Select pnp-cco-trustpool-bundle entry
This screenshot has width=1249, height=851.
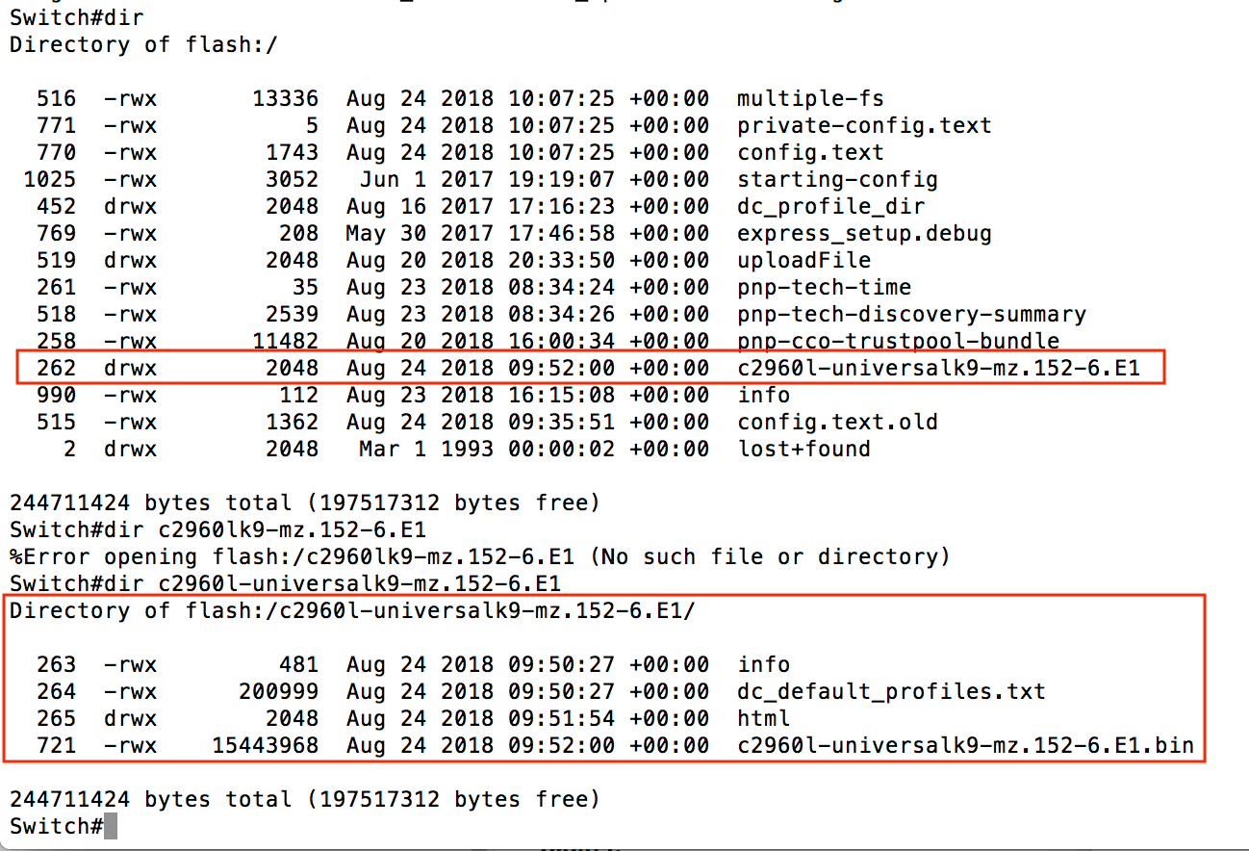(898, 341)
